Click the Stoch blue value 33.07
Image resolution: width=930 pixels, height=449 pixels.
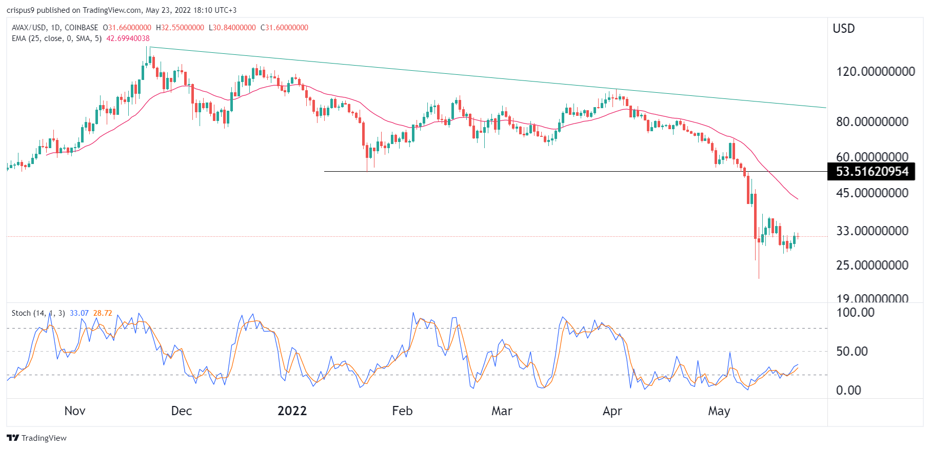coord(79,313)
